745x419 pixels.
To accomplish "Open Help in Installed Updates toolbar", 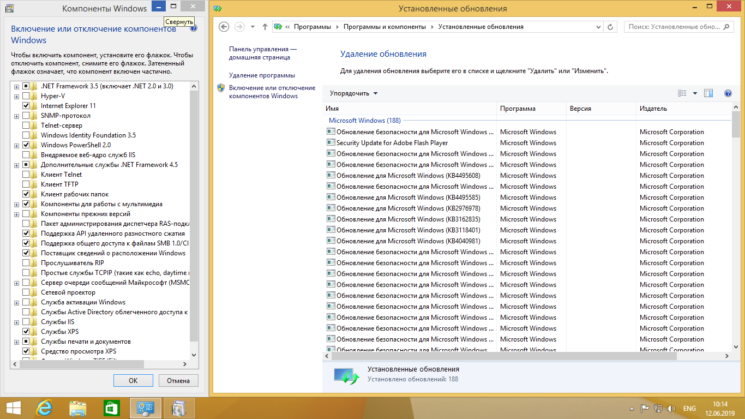I will tap(728, 93).
